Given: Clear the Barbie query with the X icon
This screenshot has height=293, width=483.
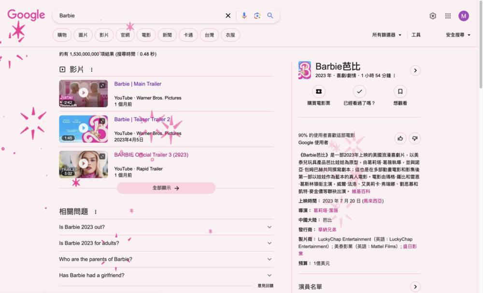Looking at the screenshot, I should 228,15.
